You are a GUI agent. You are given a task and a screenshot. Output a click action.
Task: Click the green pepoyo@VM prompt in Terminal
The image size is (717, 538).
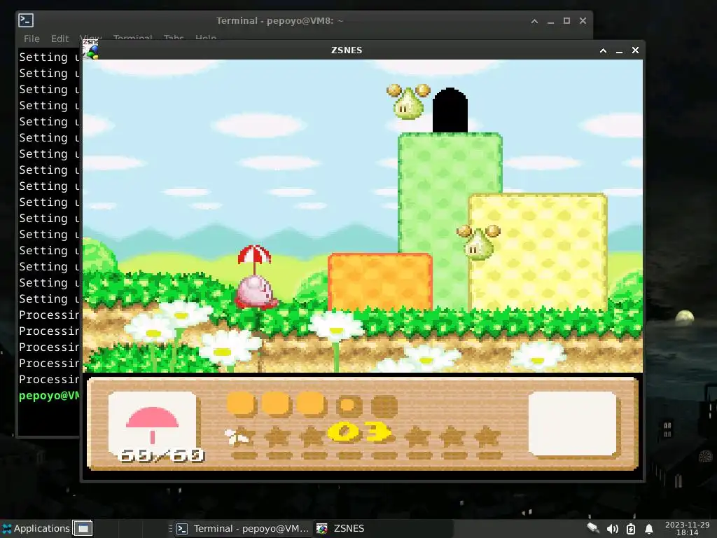click(49, 396)
